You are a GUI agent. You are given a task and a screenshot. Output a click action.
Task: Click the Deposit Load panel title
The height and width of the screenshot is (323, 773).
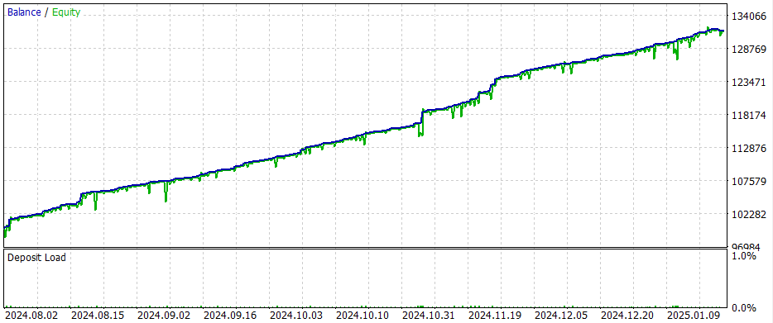pos(36,258)
